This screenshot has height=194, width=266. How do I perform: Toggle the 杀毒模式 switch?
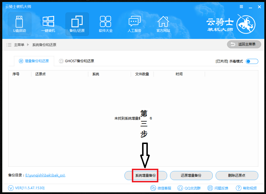coord(252,61)
